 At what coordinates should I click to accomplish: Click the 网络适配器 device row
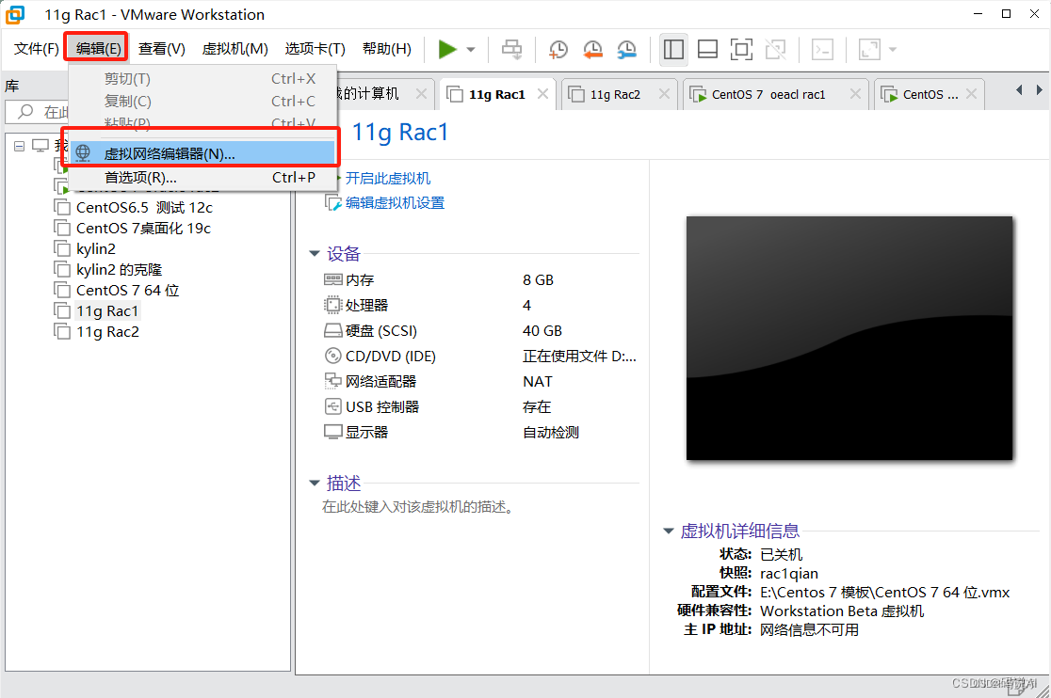[x=480, y=382]
